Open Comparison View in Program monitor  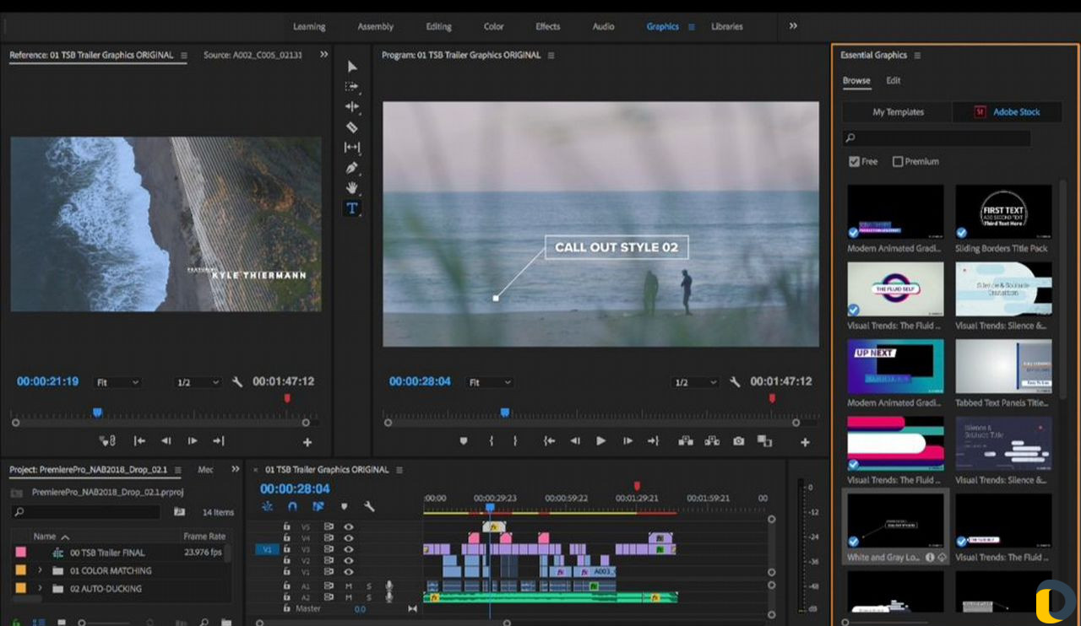(764, 441)
